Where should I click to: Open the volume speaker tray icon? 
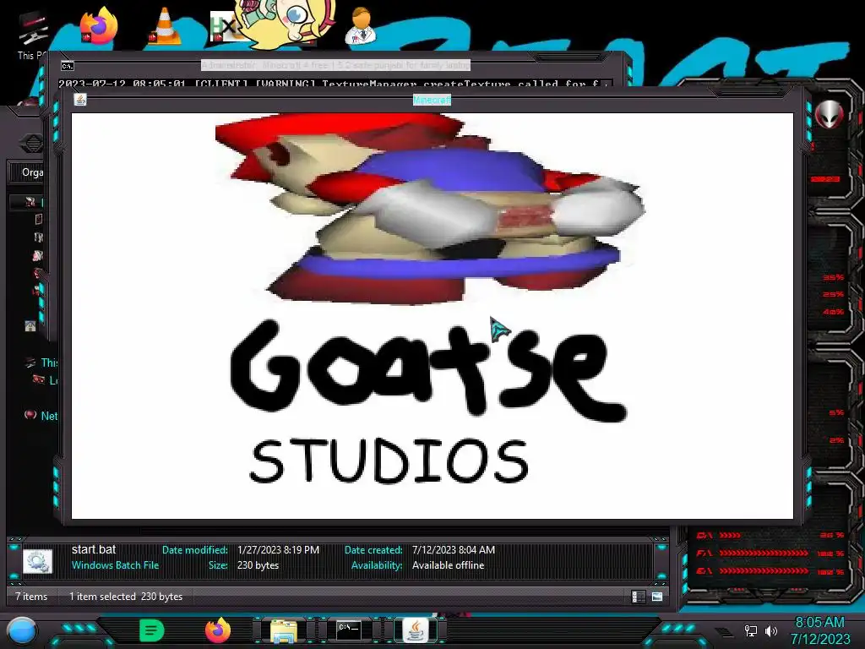coord(771,630)
